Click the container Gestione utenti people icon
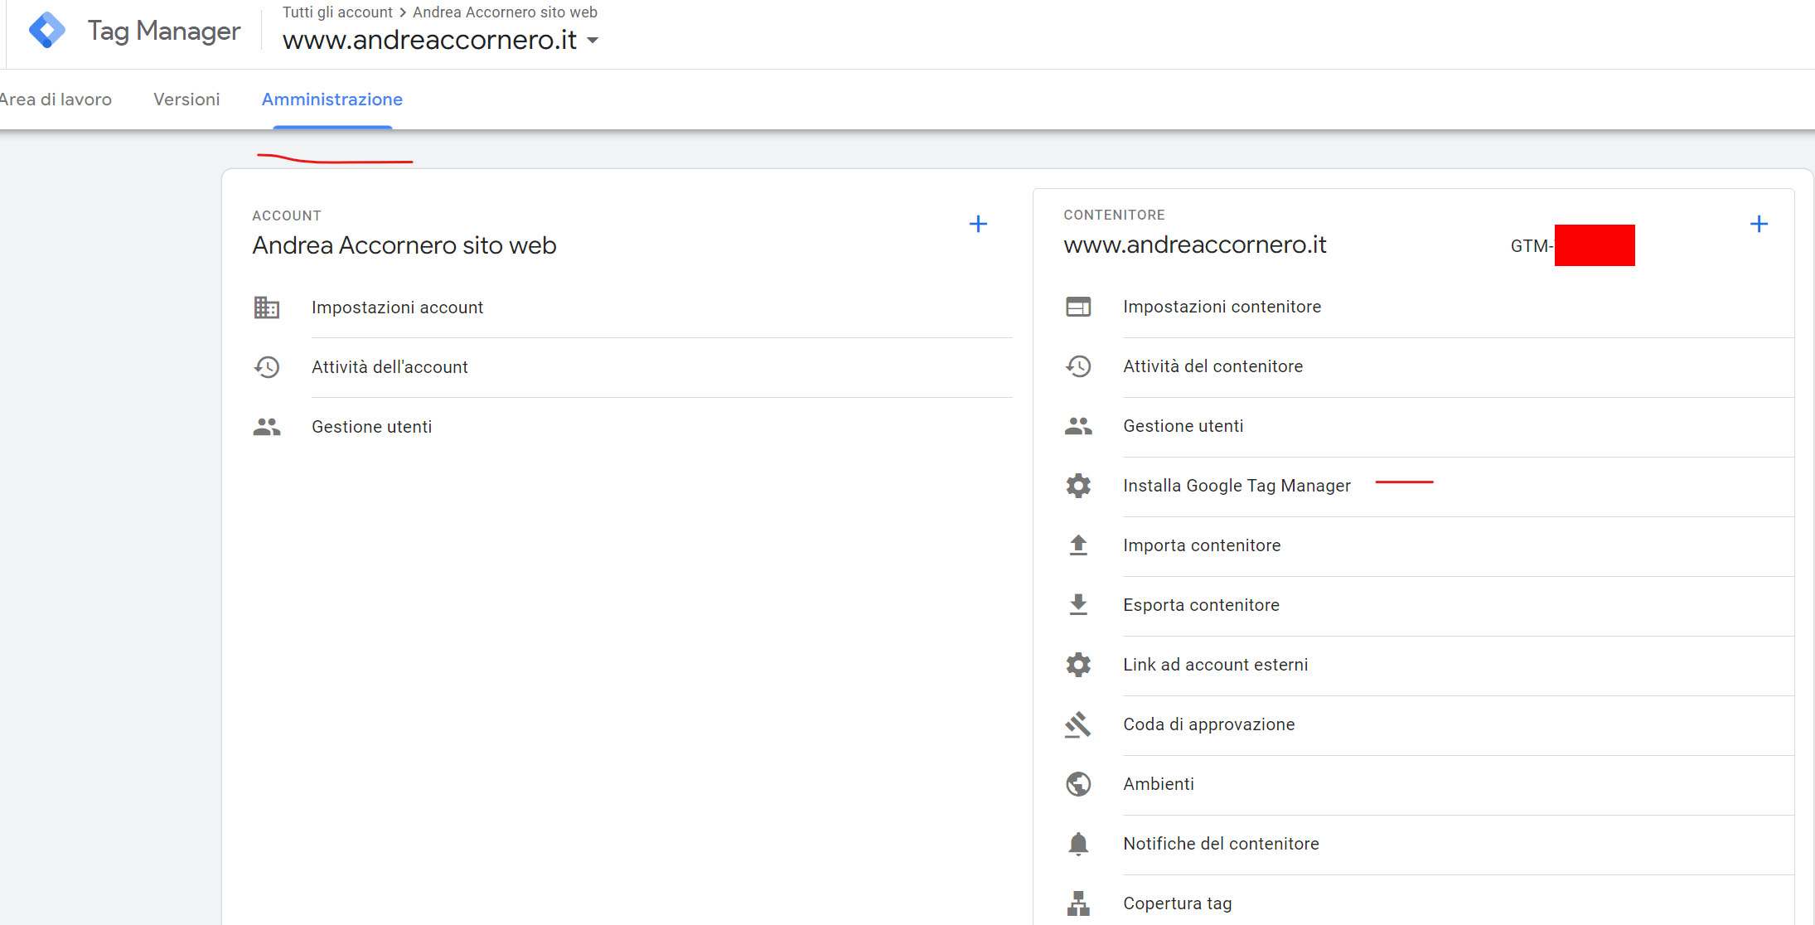Image resolution: width=1815 pixels, height=925 pixels. tap(1078, 426)
